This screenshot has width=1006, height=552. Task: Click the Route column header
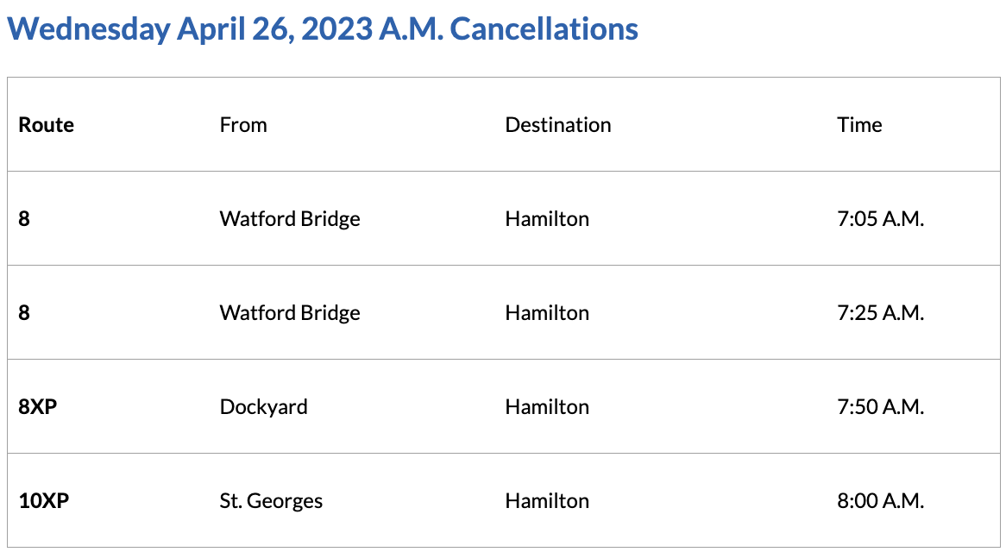(47, 125)
